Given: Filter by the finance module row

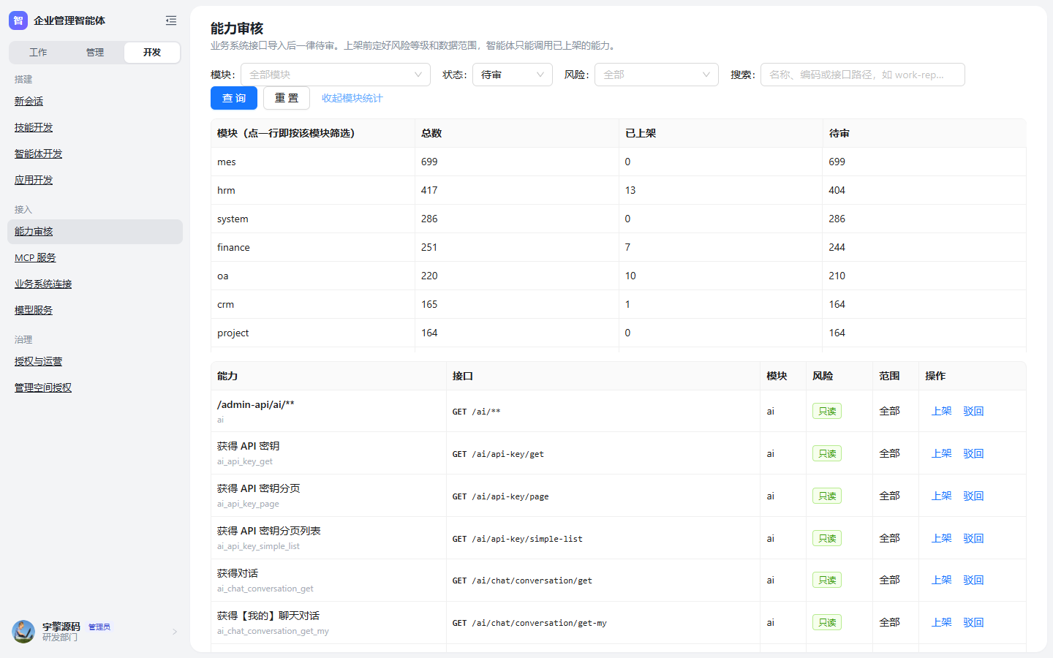Looking at the screenshot, I should (618, 247).
